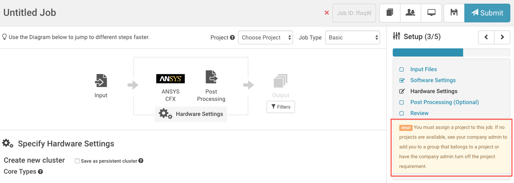The image size is (514, 183).
Task: Click the save job floppy icon
Action: (x=454, y=13)
